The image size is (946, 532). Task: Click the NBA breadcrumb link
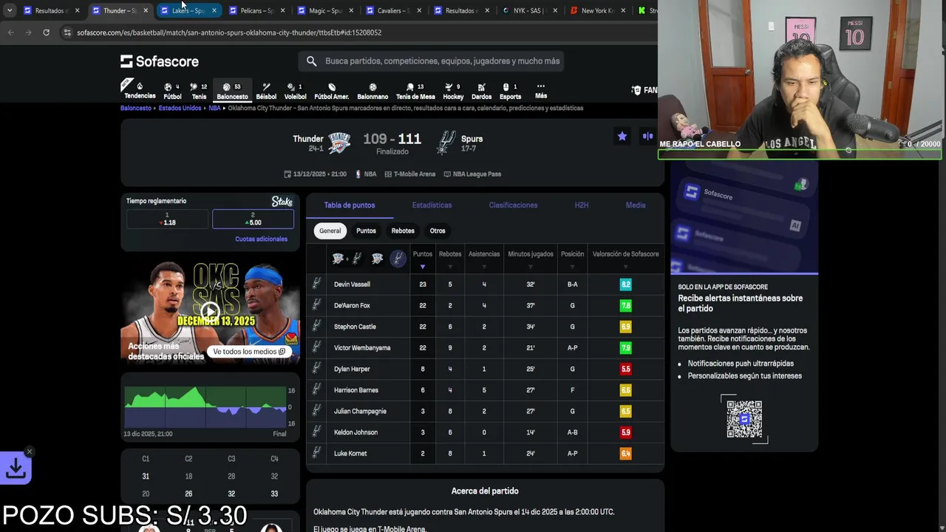click(214, 108)
